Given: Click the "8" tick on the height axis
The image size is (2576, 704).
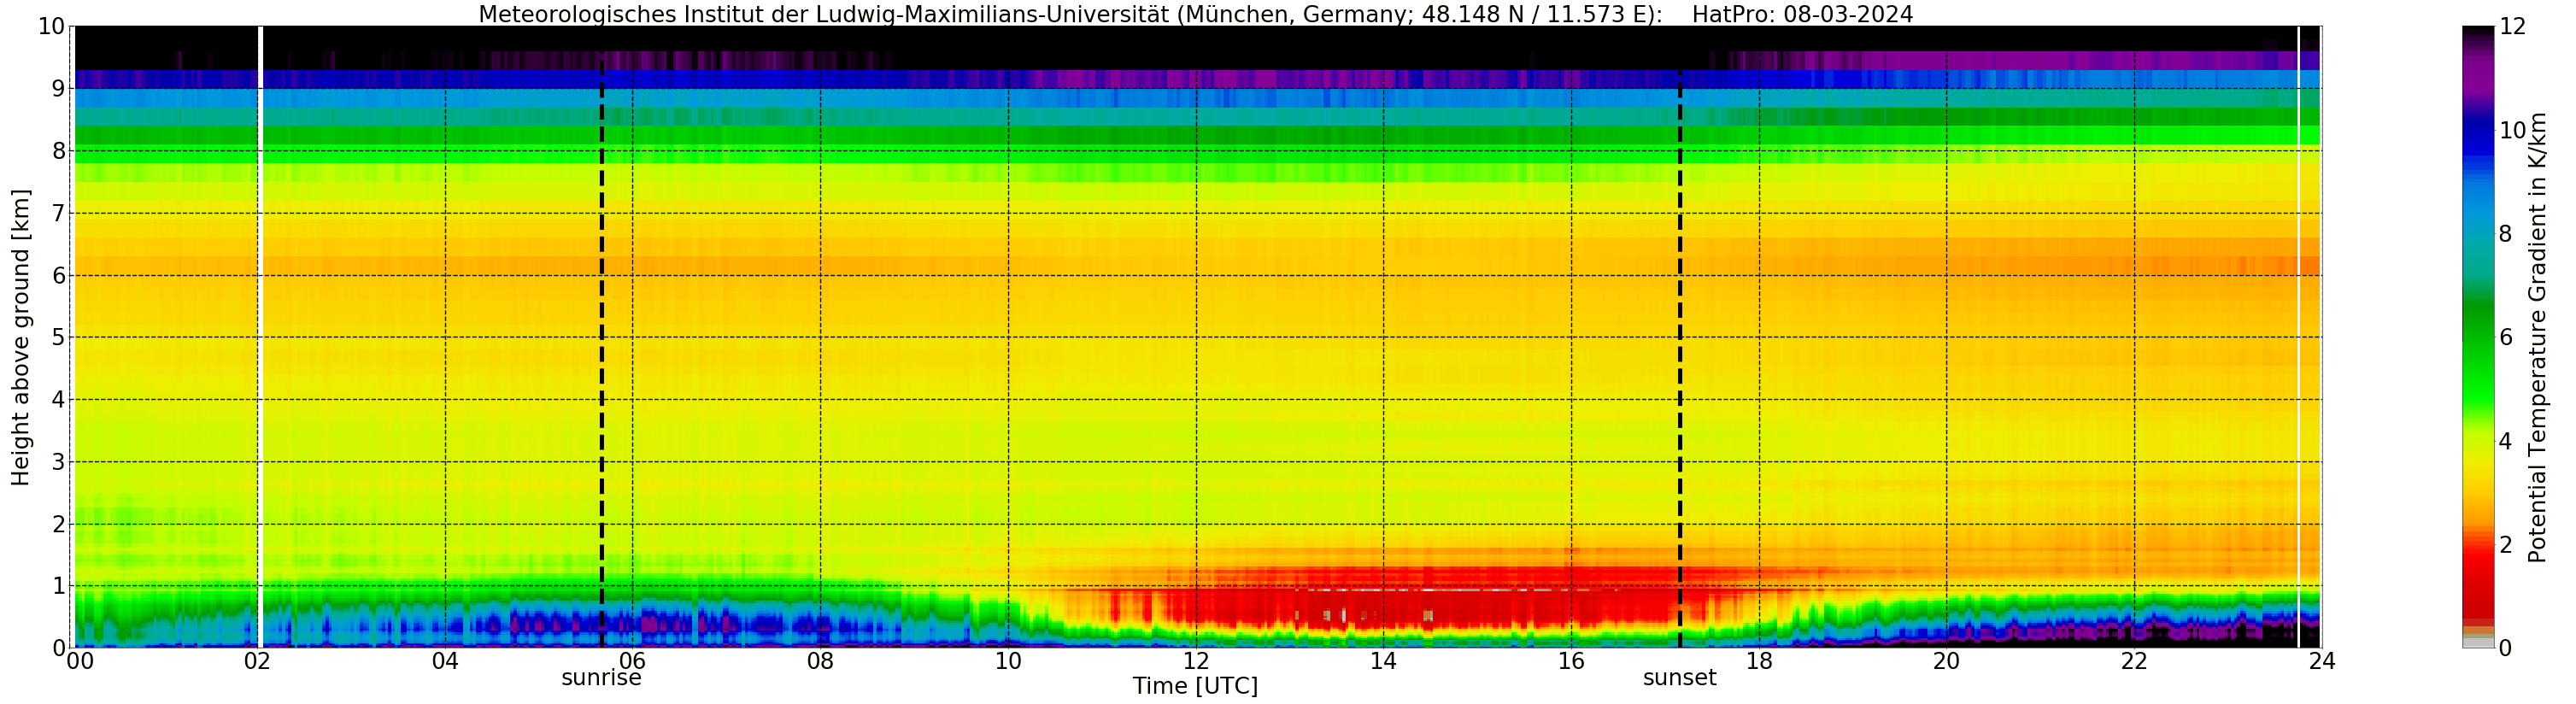Looking at the screenshot, I should click(58, 151).
